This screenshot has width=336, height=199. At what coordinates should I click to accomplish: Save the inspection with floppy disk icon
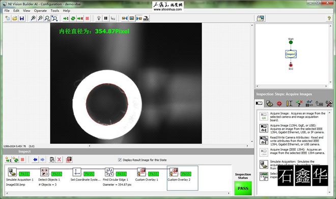[x=22, y=18]
